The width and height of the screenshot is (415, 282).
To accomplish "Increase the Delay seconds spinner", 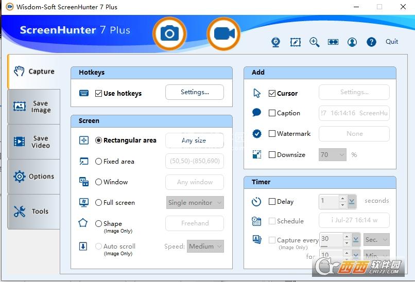I will tap(343, 199).
